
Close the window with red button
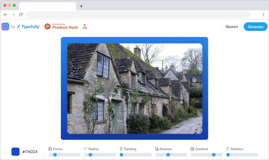tap(5, 5)
